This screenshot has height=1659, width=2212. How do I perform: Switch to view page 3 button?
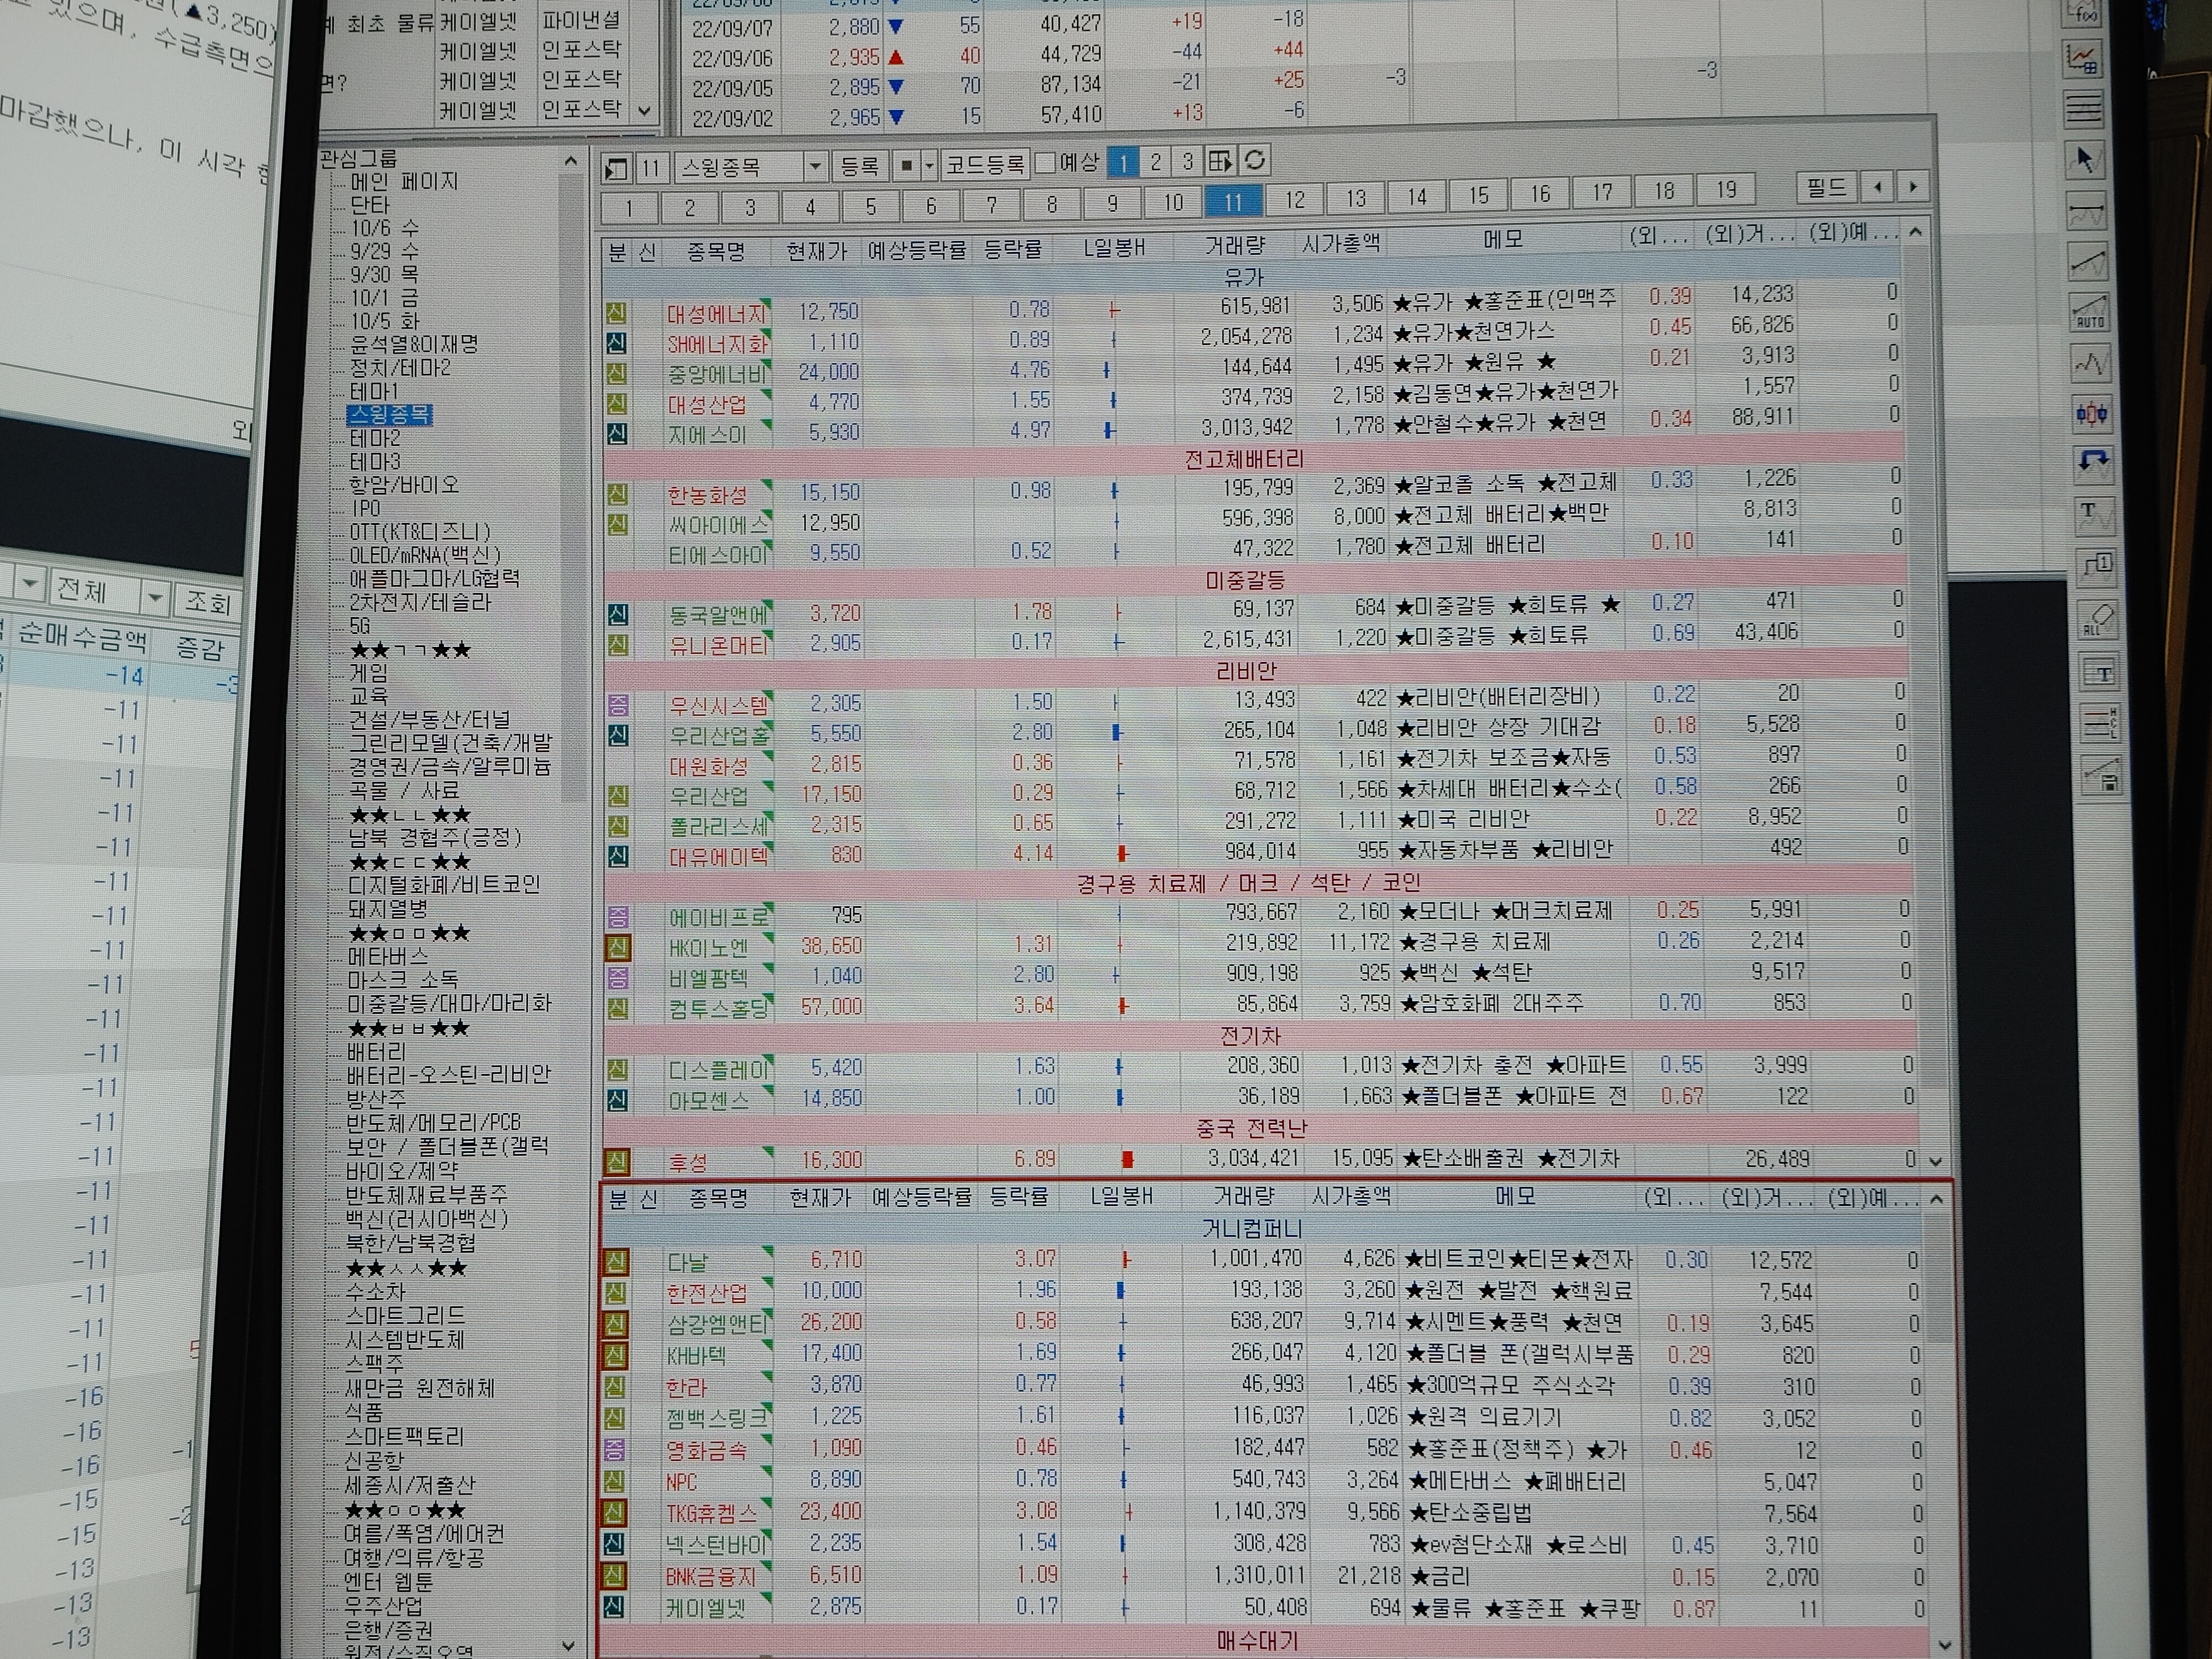(1187, 160)
